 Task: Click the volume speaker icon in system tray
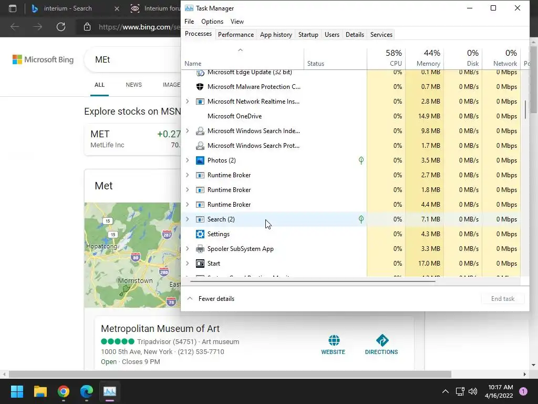point(473,391)
